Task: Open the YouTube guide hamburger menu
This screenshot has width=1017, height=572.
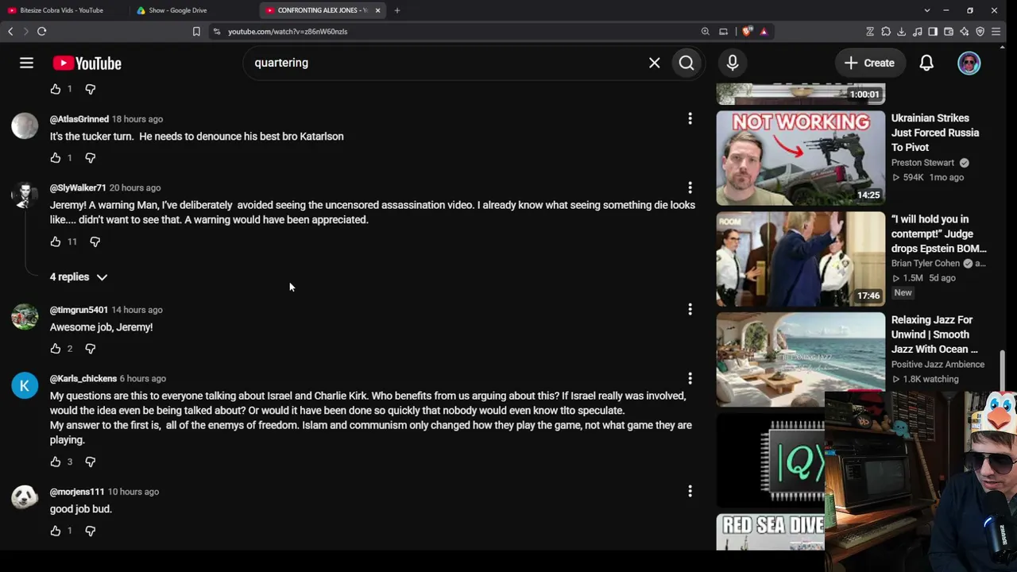Action: 26,63
